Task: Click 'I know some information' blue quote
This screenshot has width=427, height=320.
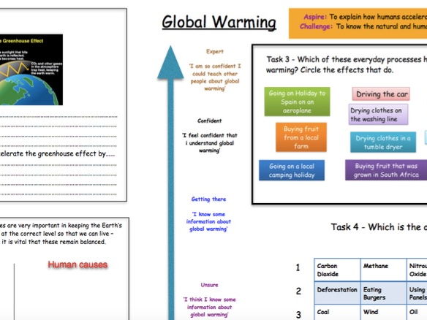Action: pos(208,221)
